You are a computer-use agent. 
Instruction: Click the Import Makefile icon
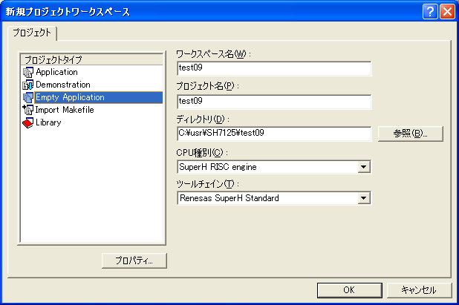(28, 110)
